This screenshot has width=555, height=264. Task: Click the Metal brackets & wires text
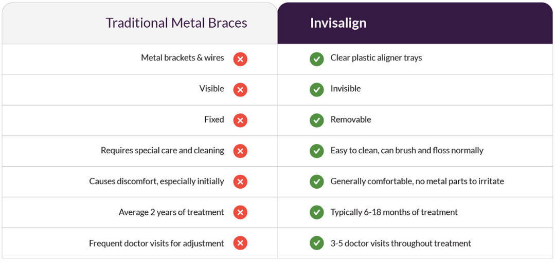pyautogui.click(x=183, y=58)
